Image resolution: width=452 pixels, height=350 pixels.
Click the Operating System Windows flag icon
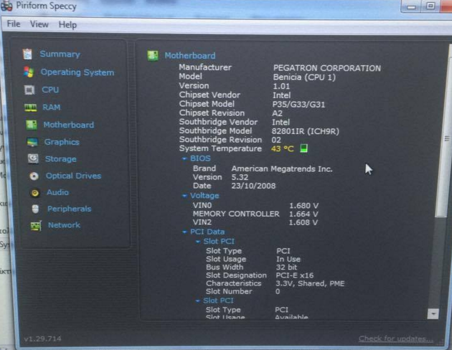(29, 72)
